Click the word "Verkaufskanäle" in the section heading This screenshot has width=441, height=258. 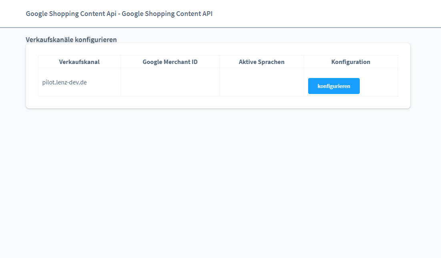click(x=50, y=40)
